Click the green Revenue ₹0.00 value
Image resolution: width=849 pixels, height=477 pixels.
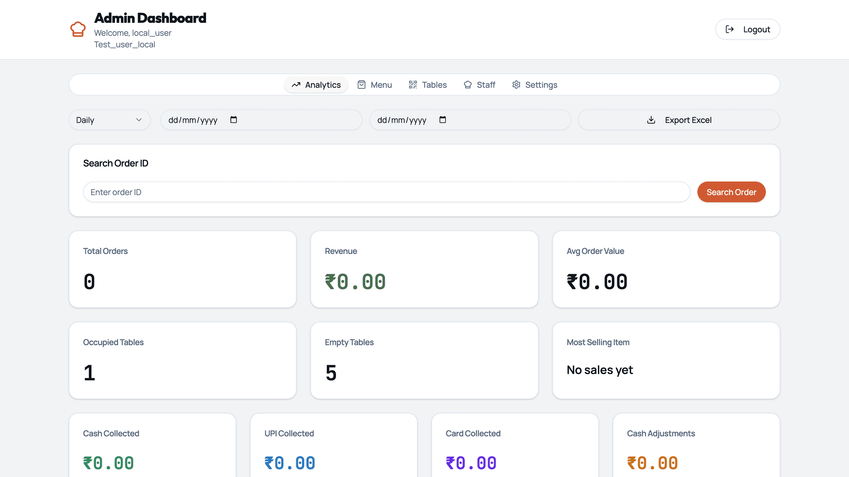coord(356,282)
